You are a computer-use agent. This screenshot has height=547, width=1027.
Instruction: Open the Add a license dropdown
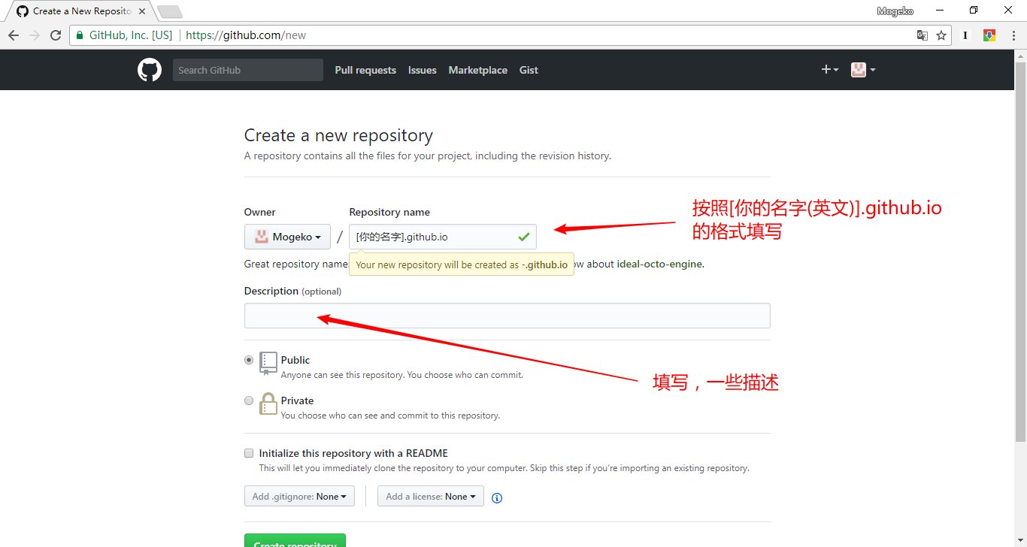click(431, 497)
